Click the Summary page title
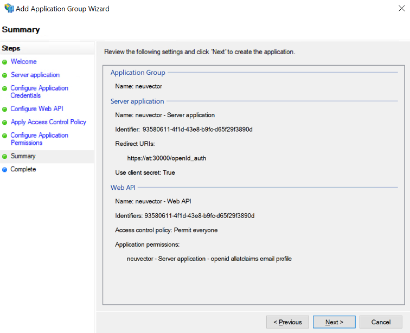 (x=21, y=30)
